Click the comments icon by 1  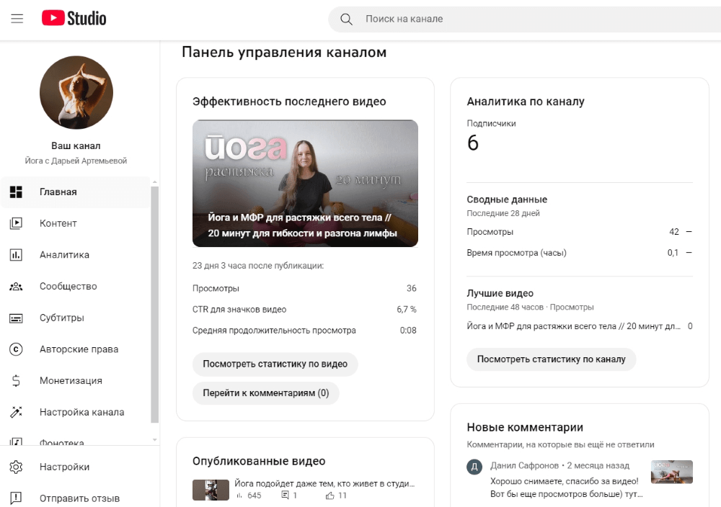point(285,495)
